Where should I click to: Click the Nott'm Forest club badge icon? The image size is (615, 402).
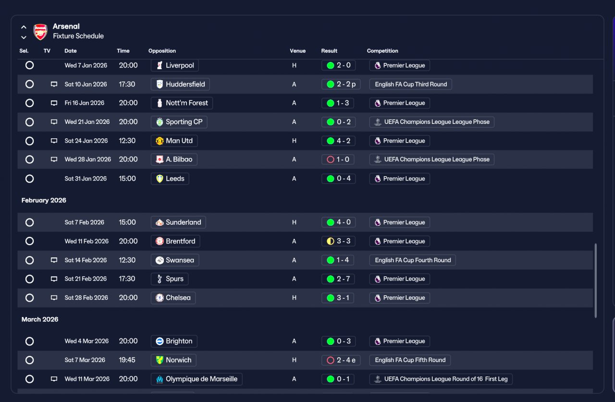point(160,103)
